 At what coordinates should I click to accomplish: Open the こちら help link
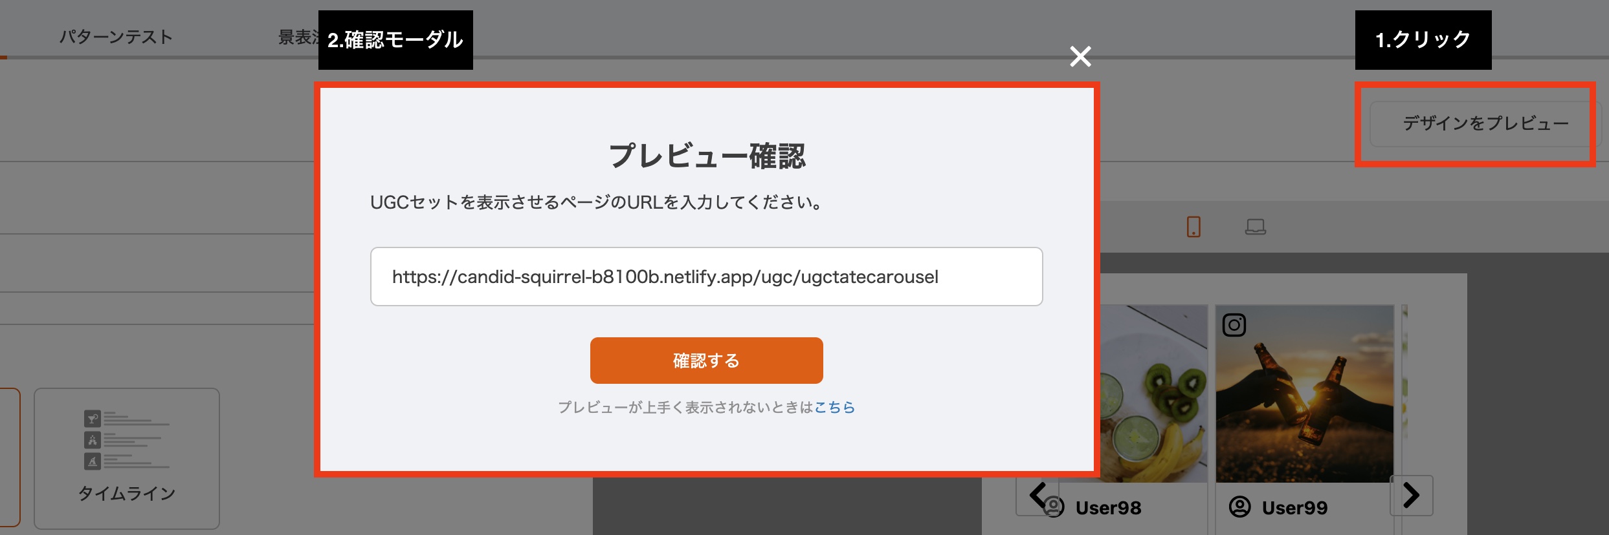(x=834, y=407)
